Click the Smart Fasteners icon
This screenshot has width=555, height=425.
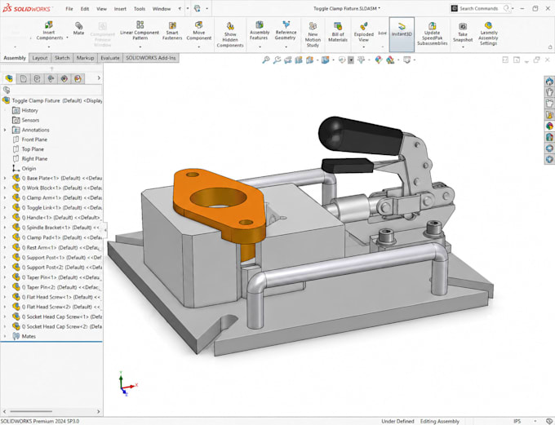point(172,25)
